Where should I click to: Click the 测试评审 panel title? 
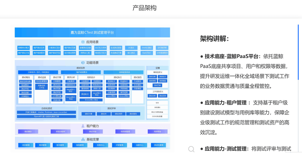pyautogui.click(x=112, y=108)
